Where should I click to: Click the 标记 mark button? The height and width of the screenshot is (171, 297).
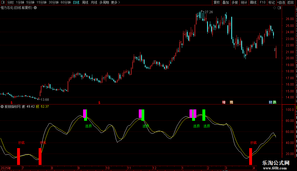[272, 2]
